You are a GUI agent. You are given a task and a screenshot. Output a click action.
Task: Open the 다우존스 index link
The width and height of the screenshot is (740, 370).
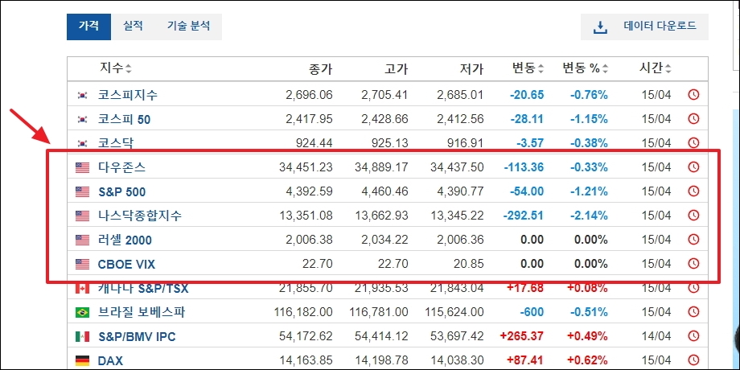(x=121, y=167)
